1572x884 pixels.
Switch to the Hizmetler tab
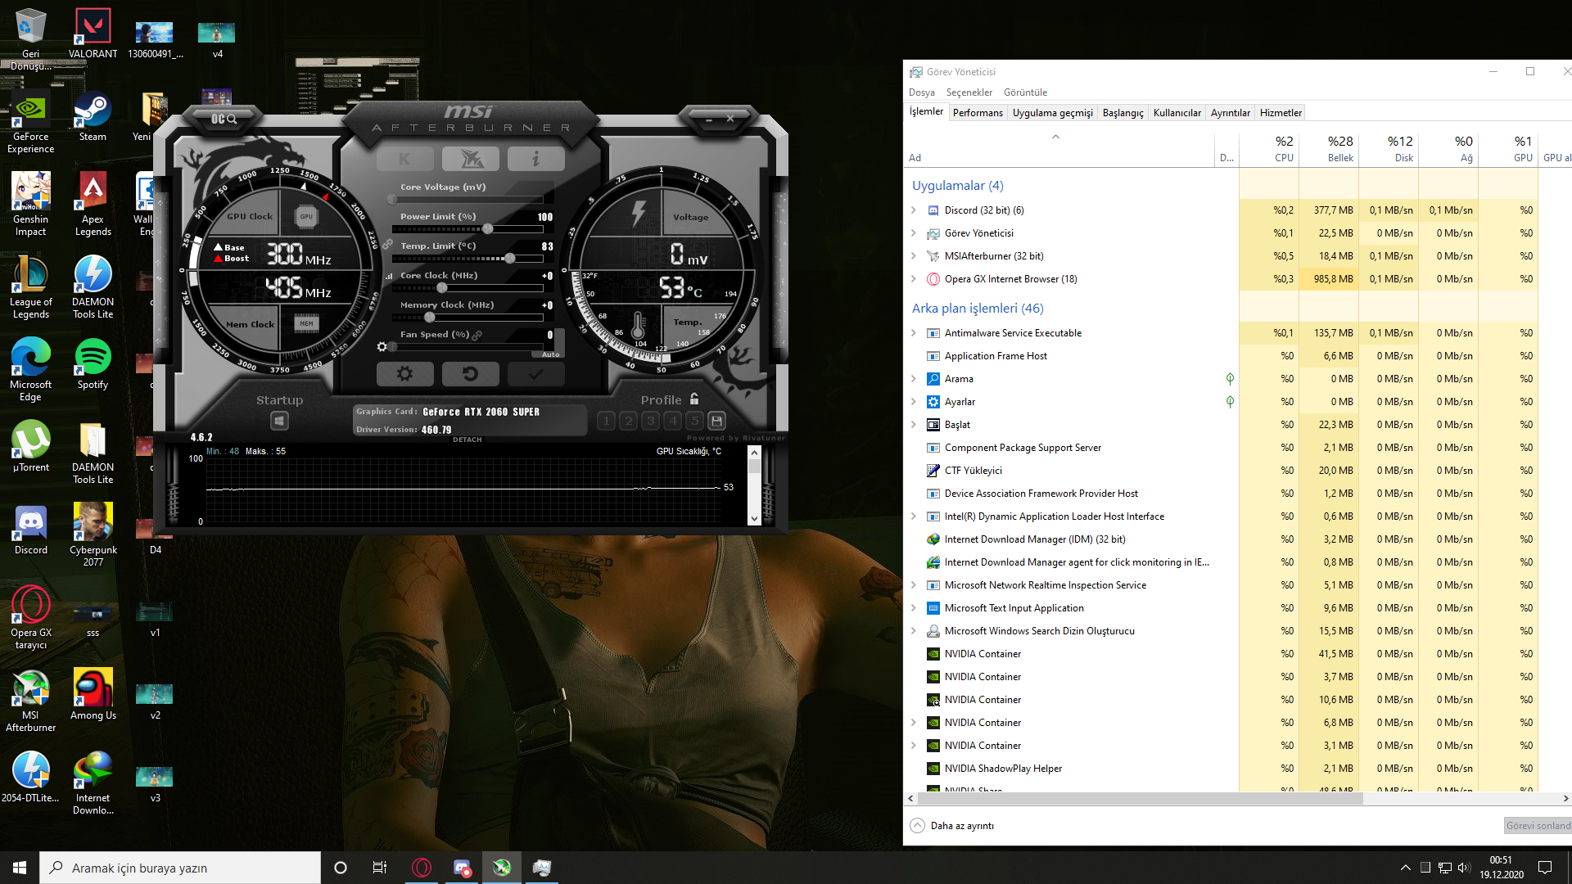click(x=1280, y=113)
